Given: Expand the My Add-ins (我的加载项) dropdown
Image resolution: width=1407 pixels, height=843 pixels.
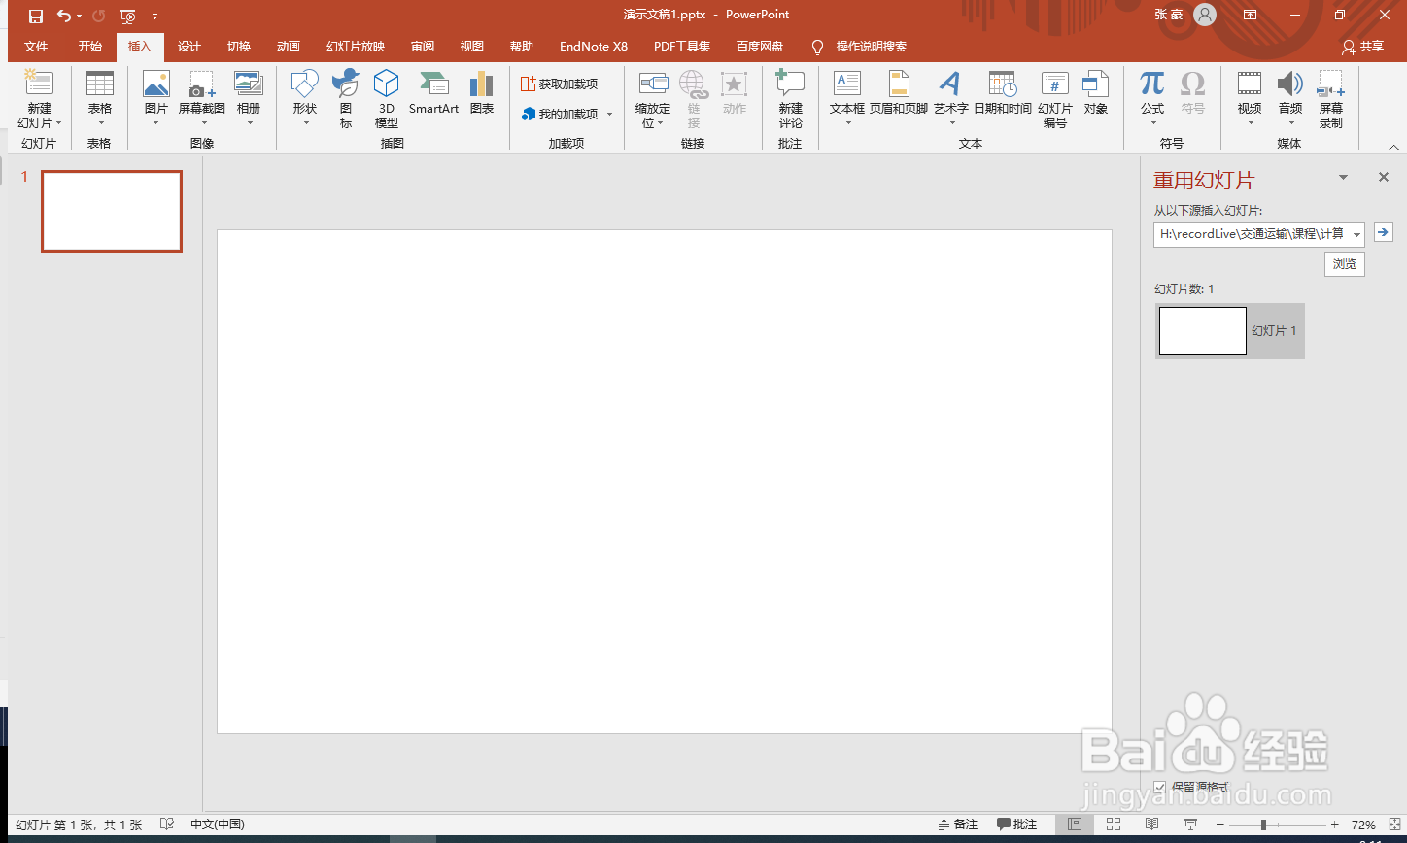Looking at the screenshot, I should click(x=609, y=115).
